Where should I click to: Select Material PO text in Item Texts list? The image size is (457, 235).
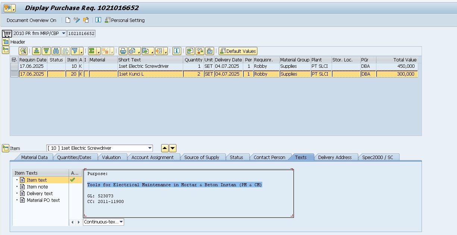43,200
